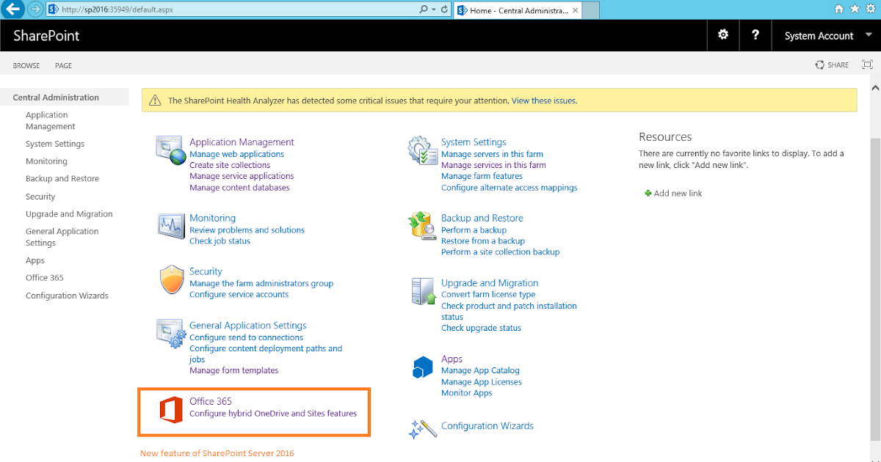Open Review problems and solutions link
The height and width of the screenshot is (462, 881).
point(247,230)
